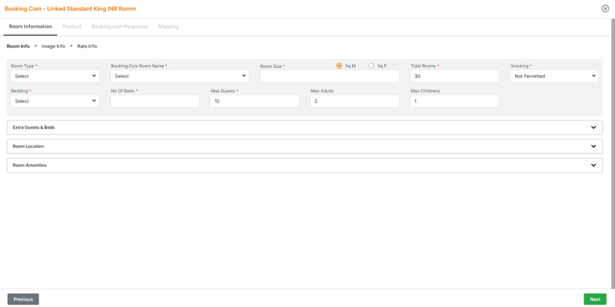Expand the Room Amenities section
Image resolution: width=615 pixels, height=307 pixels.
304,165
